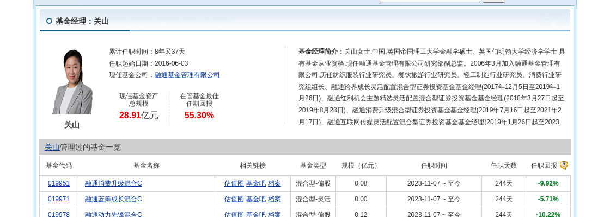The image size is (610, 217).
Task: Click 任职起始日期 2016-06-03 text
Action: (149, 63)
